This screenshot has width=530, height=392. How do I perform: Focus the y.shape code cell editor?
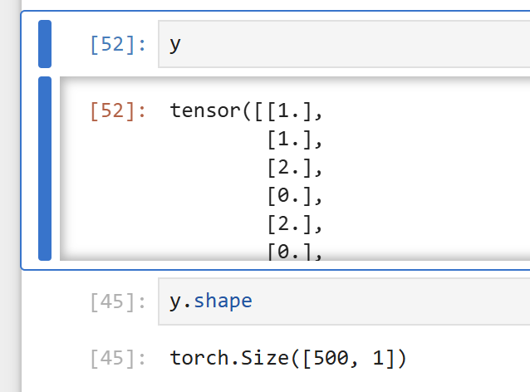tap(344, 301)
